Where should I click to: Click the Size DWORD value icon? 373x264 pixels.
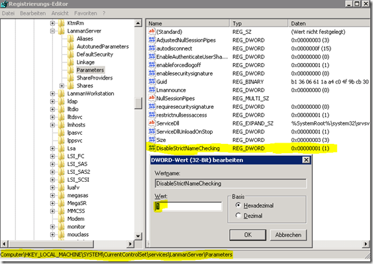(152, 139)
